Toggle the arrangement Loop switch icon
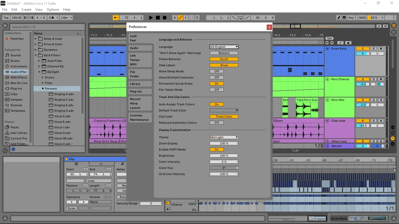399x224 pixels. (x=240, y=18)
